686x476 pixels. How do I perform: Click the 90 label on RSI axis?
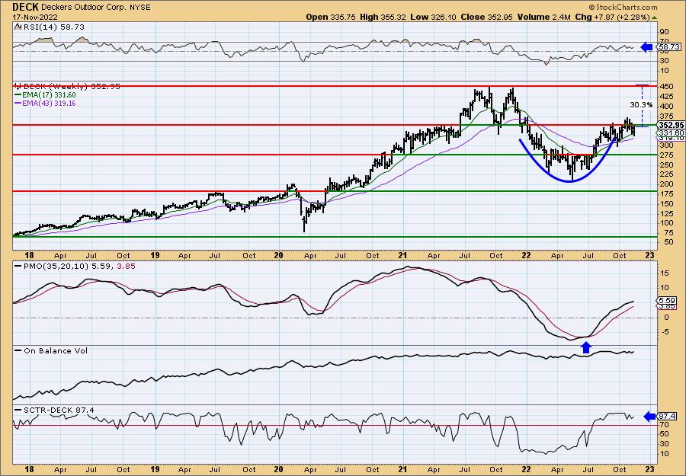pos(664,32)
